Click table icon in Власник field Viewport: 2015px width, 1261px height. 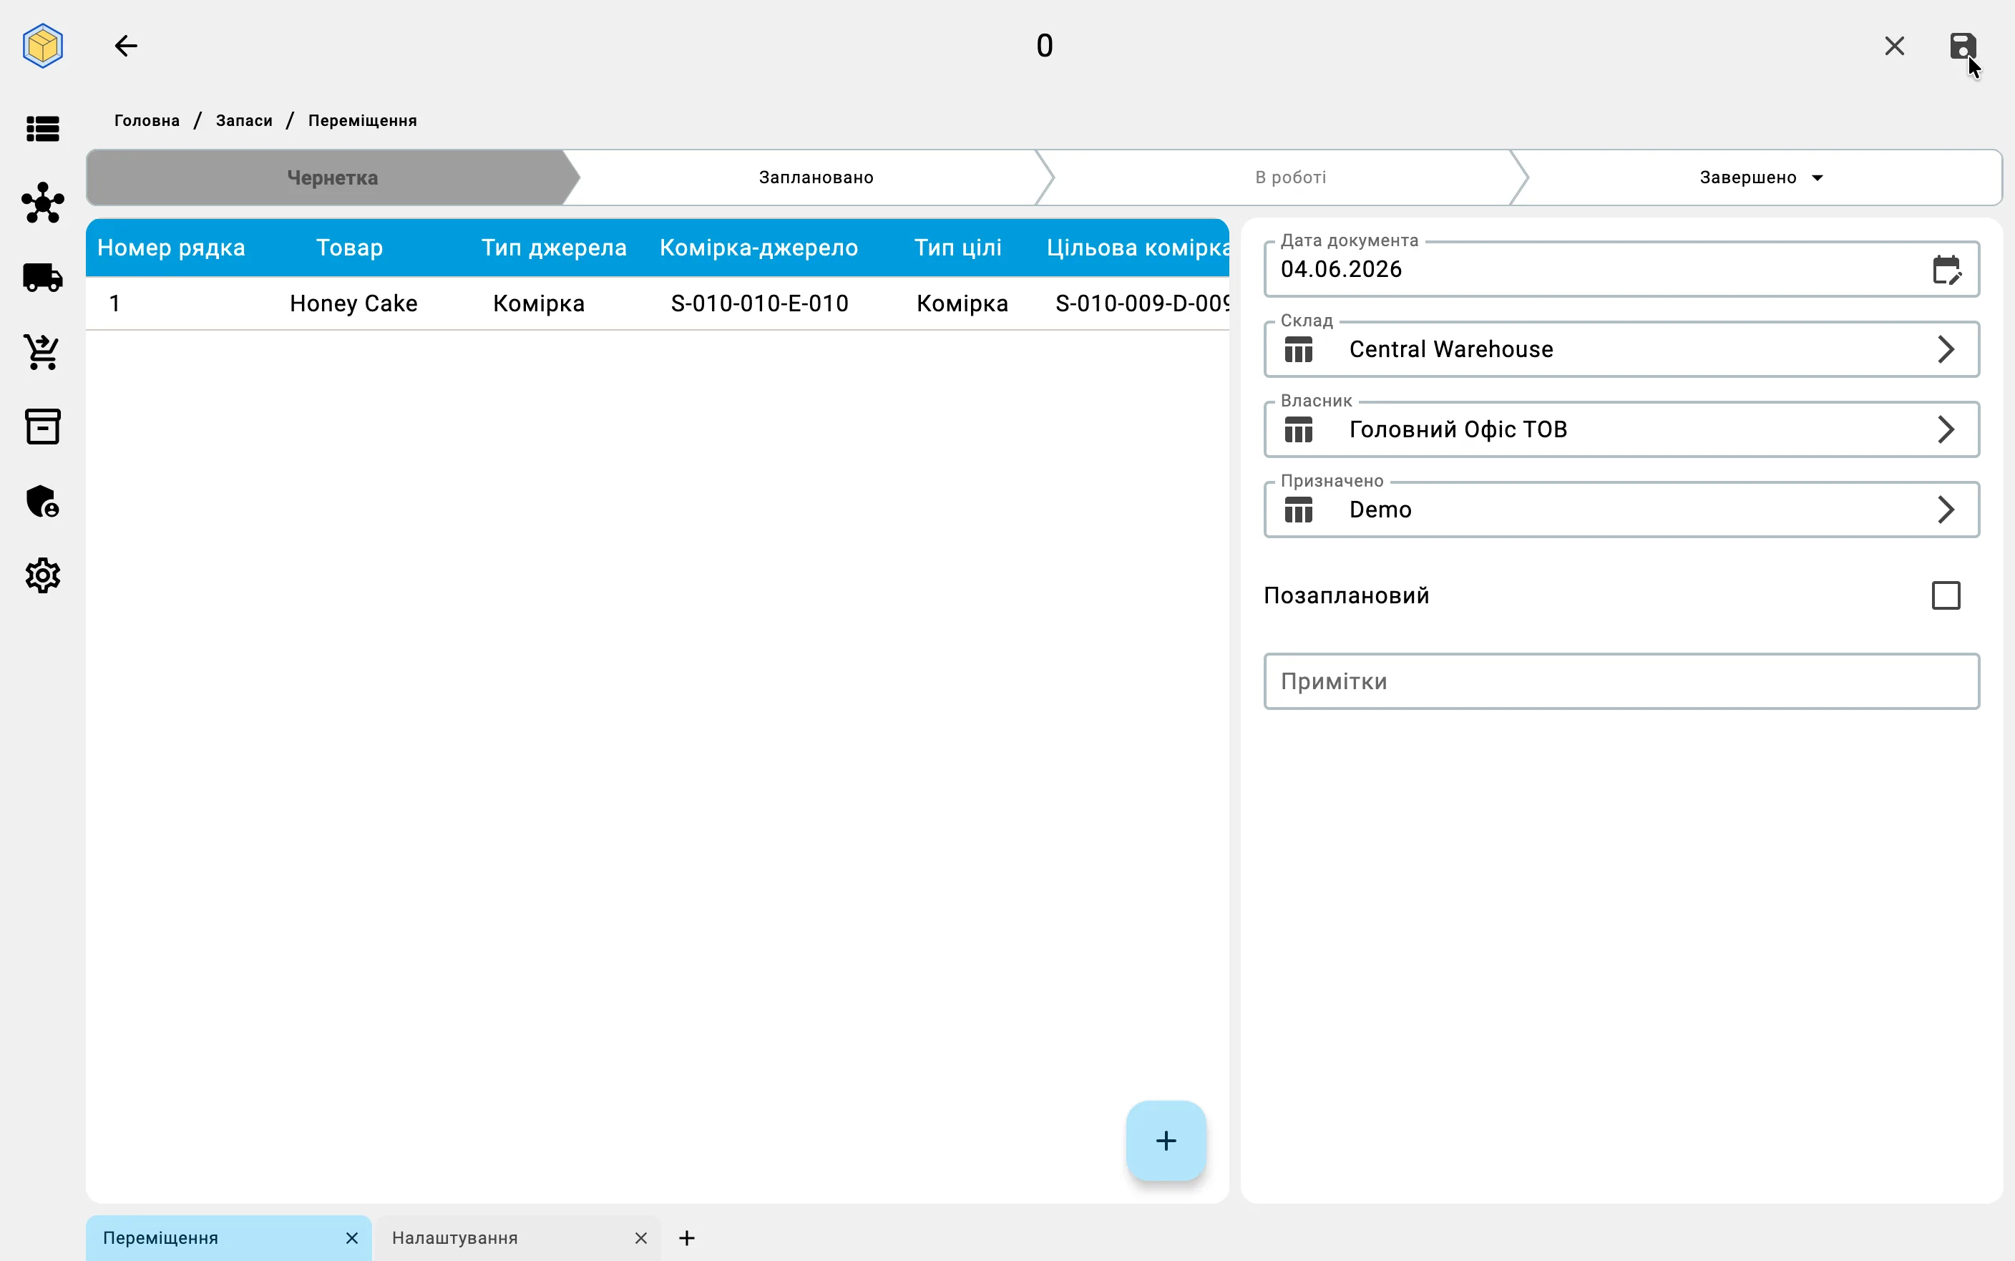tap(1298, 429)
